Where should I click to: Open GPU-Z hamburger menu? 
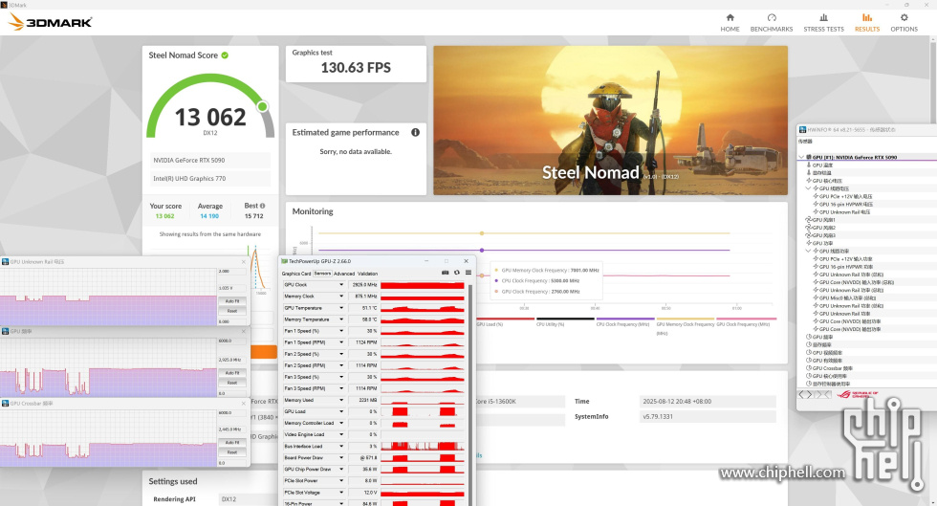pyautogui.click(x=468, y=273)
